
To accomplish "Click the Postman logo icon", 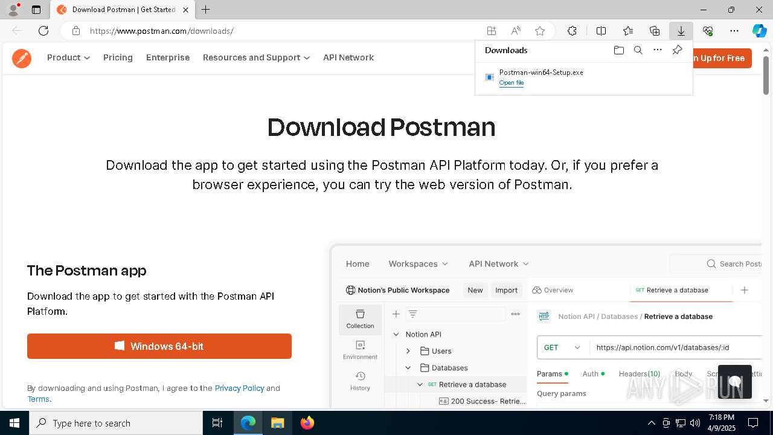I will [22, 58].
